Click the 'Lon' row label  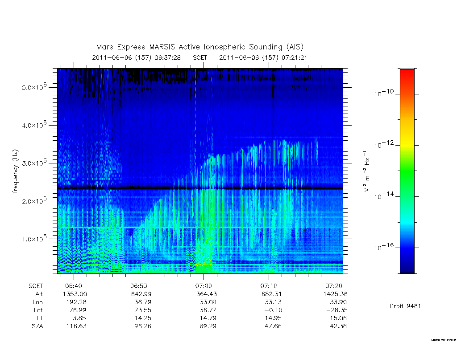pos(37,302)
